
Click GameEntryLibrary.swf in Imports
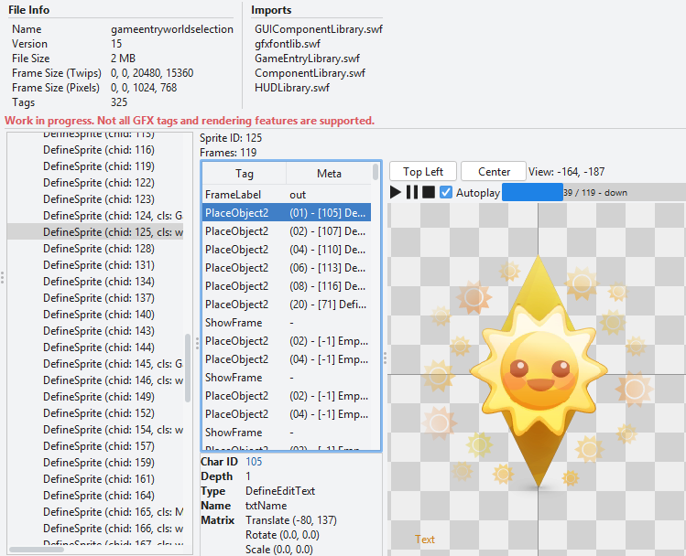307,59
